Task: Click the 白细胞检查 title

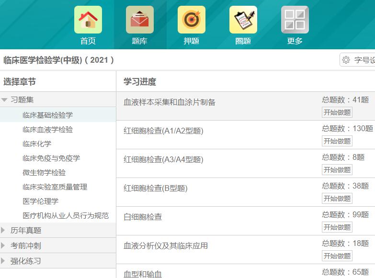Action: 143,217
